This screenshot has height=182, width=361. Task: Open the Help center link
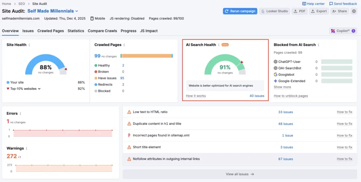click(x=313, y=4)
